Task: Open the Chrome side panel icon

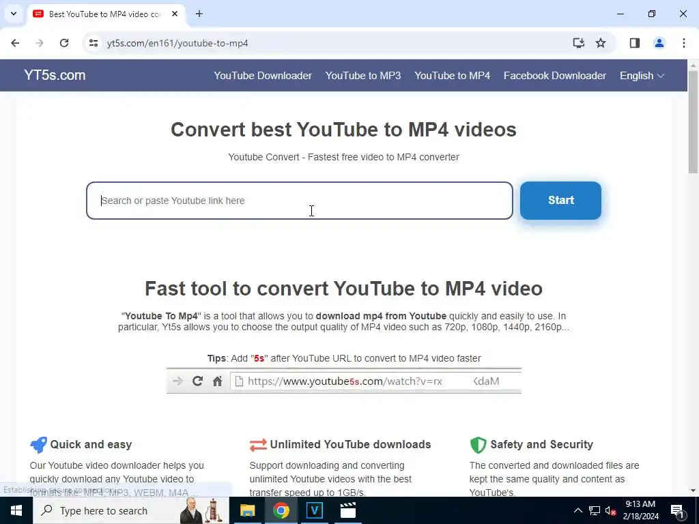Action: pyautogui.click(x=635, y=43)
